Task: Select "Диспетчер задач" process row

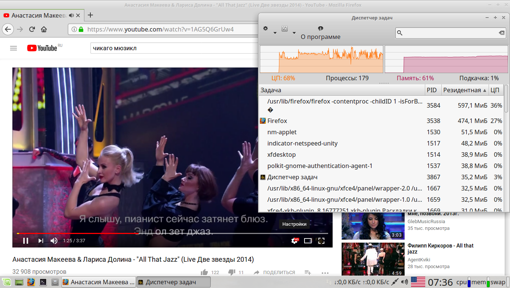Action: 381,177
